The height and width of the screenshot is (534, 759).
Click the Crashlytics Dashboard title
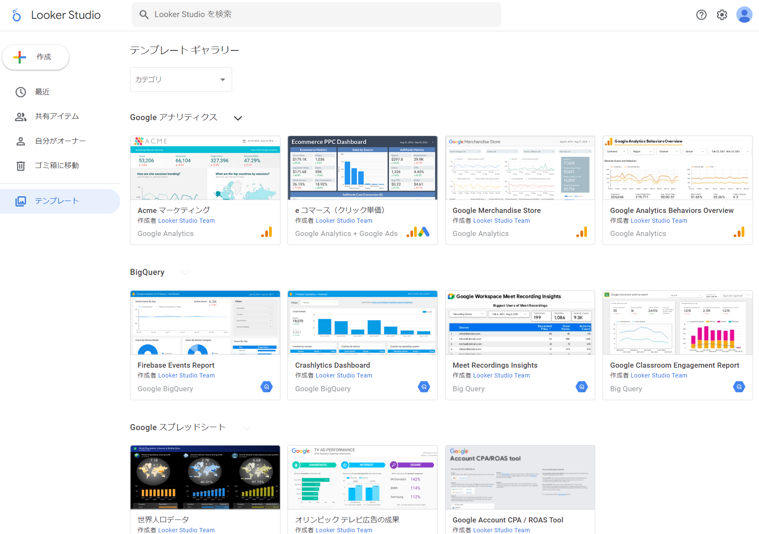pyautogui.click(x=332, y=365)
